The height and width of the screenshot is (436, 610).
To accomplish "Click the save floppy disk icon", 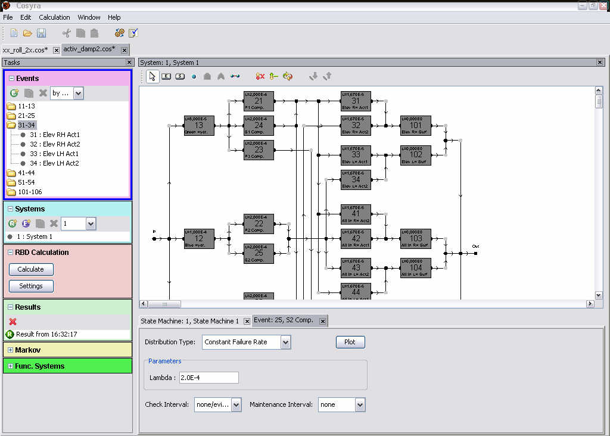I will tap(42, 33).
